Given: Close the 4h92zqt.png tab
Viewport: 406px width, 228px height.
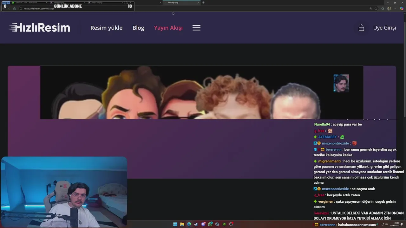Looking at the screenshot, I should (x=198, y=3).
